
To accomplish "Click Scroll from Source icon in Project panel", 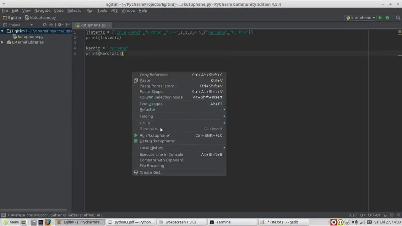I will pos(45,25).
